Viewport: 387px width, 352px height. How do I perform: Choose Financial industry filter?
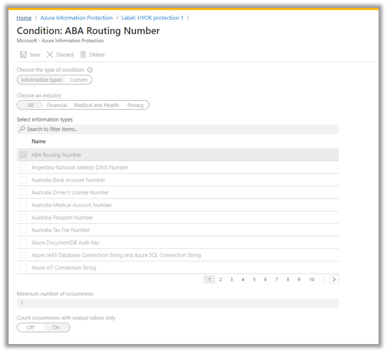point(57,105)
